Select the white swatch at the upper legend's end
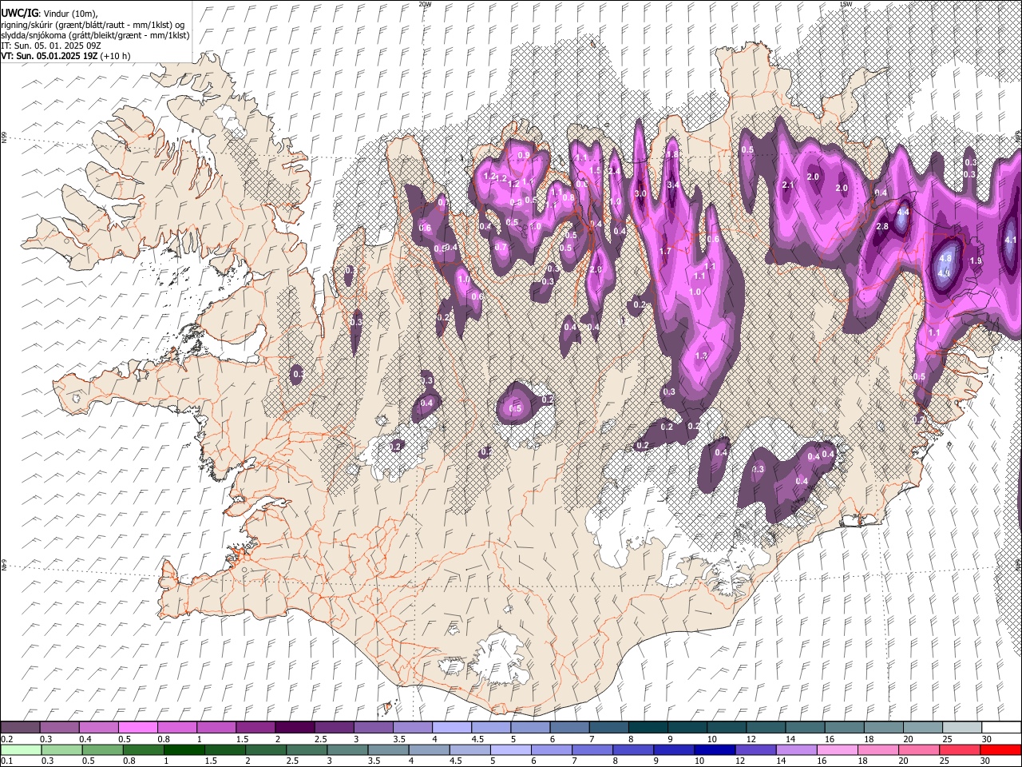 point(1000,728)
